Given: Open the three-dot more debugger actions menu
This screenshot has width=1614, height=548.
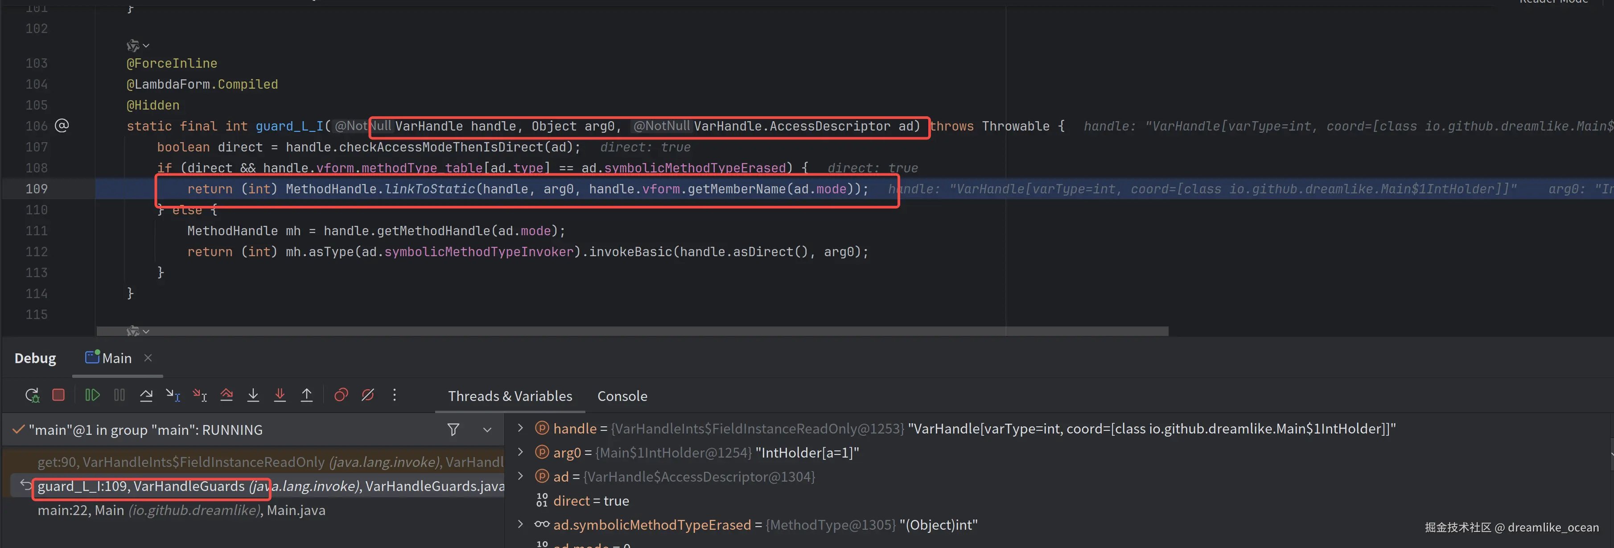Looking at the screenshot, I should pos(394,395).
